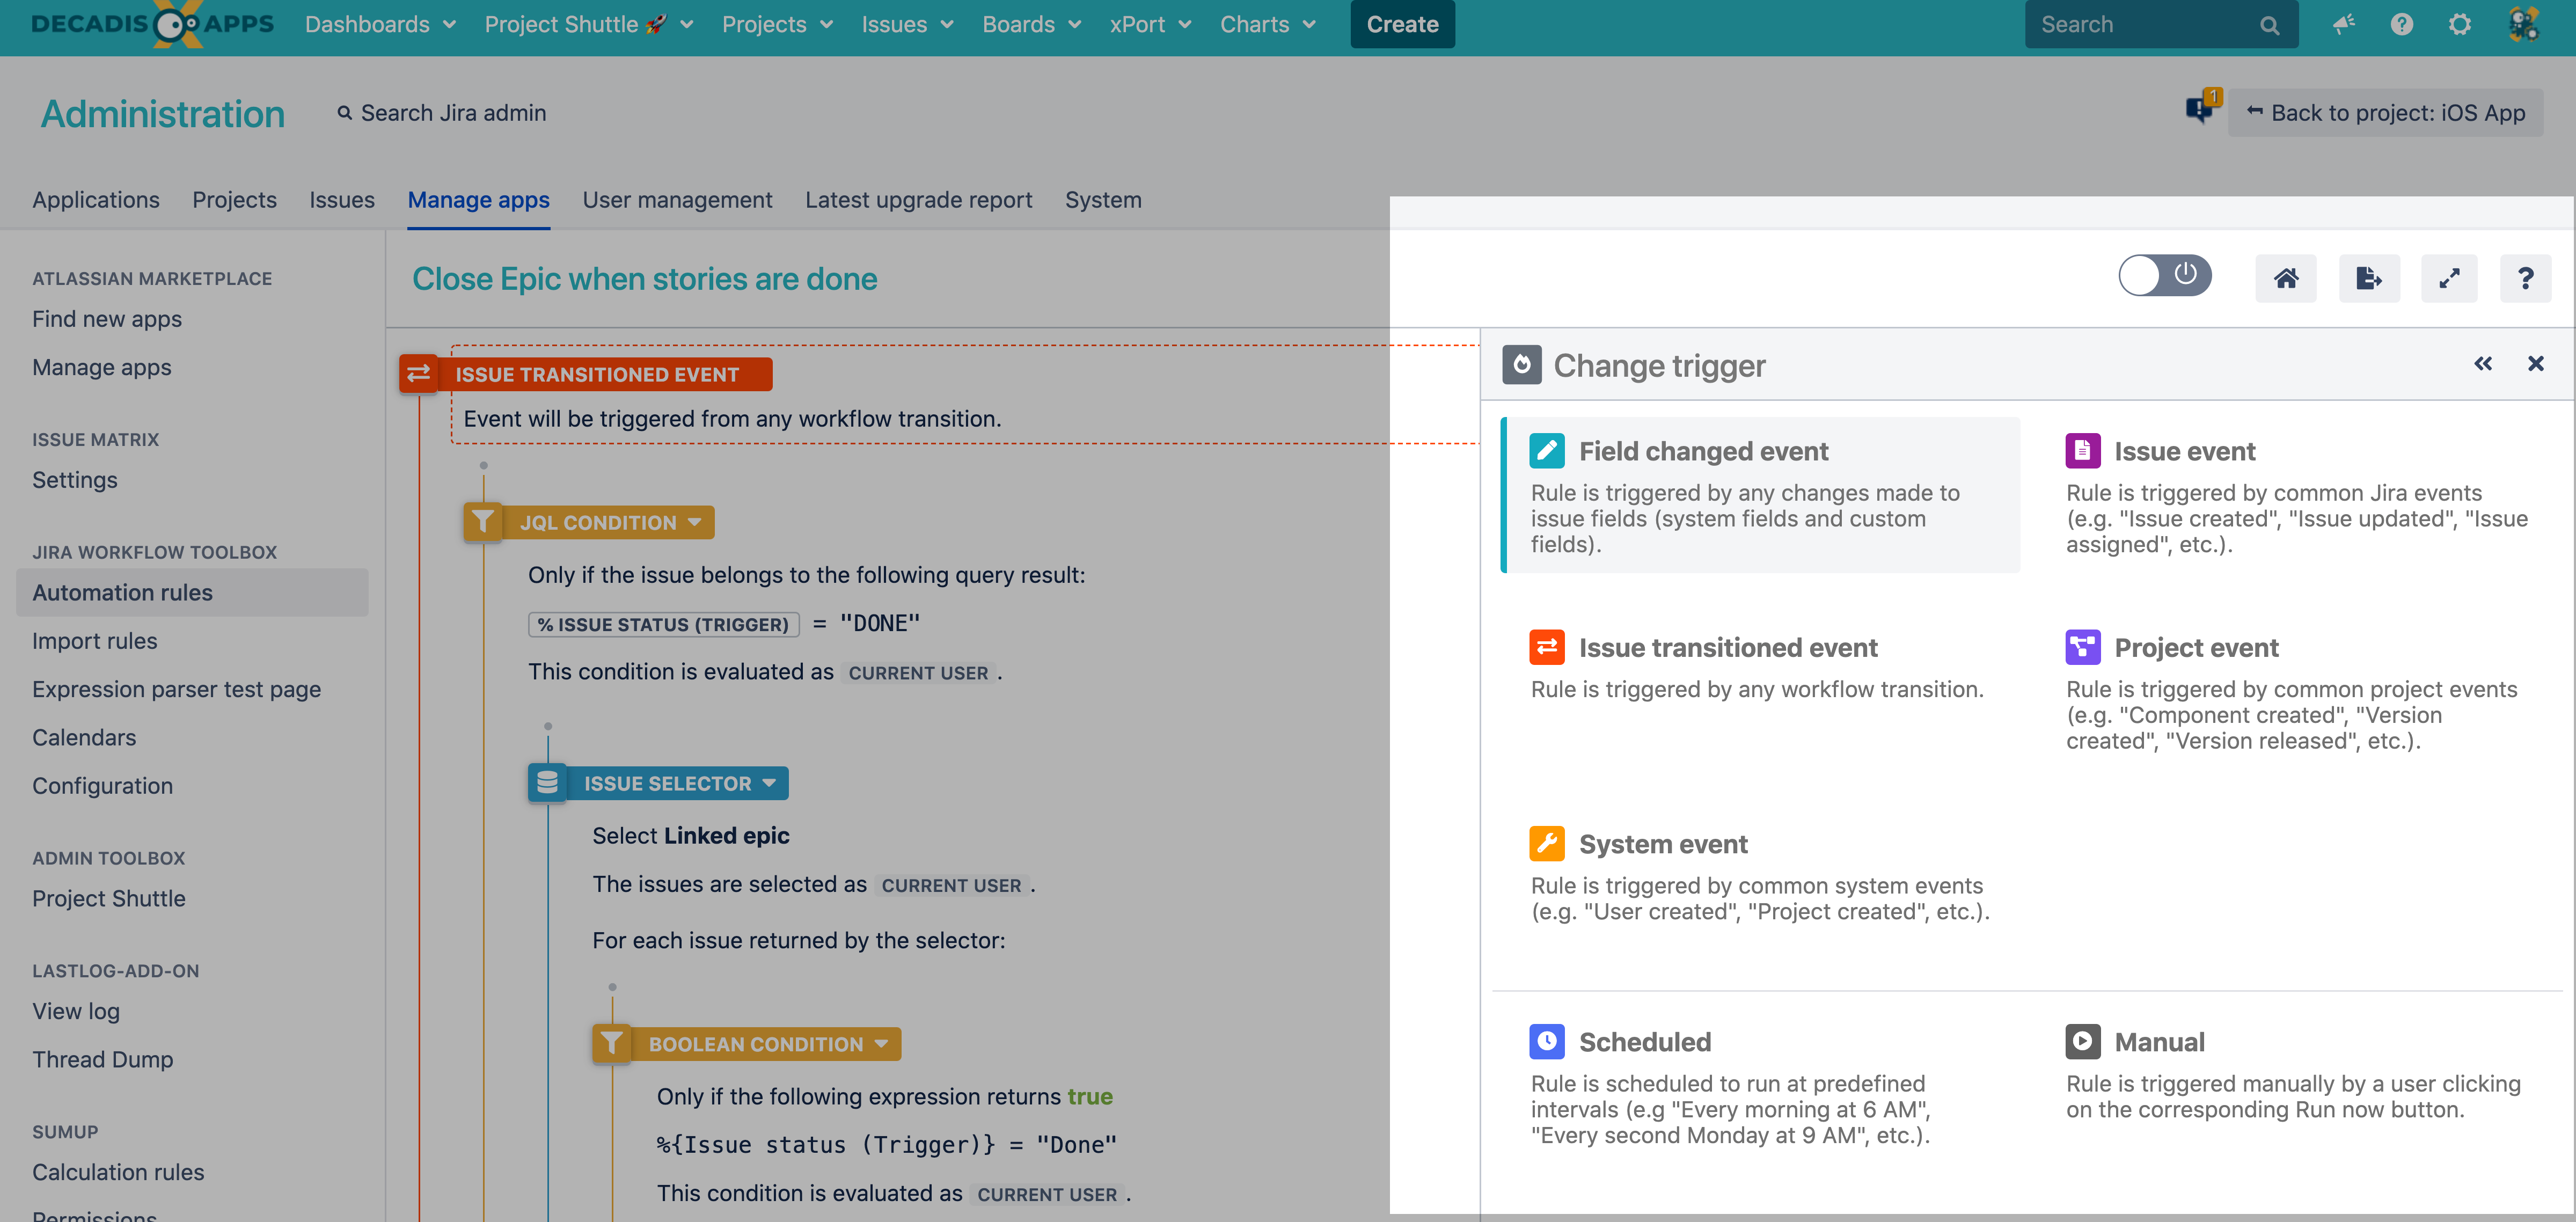Choose the Issue event trigger title

click(x=2185, y=452)
